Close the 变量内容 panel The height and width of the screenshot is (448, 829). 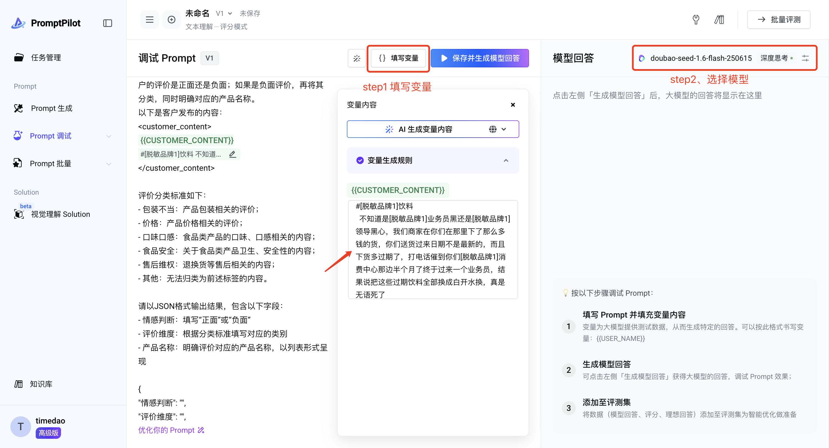(513, 105)
